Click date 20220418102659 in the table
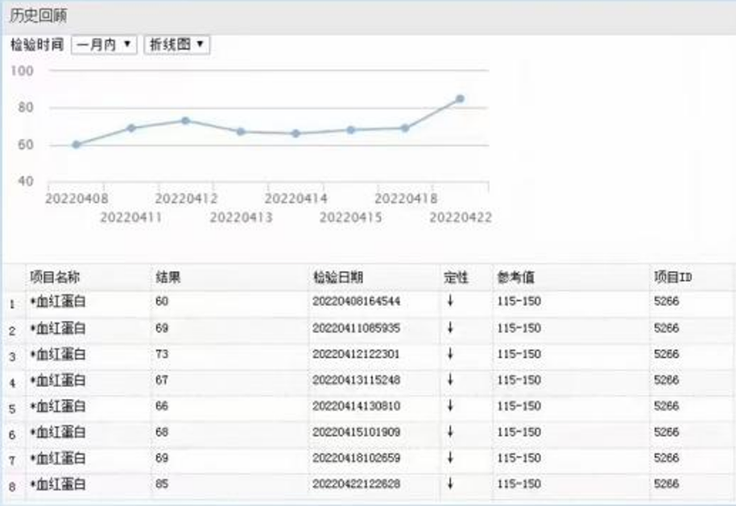Image resolution: width=736 pixels, height=506 pixels. coord(356,458)
